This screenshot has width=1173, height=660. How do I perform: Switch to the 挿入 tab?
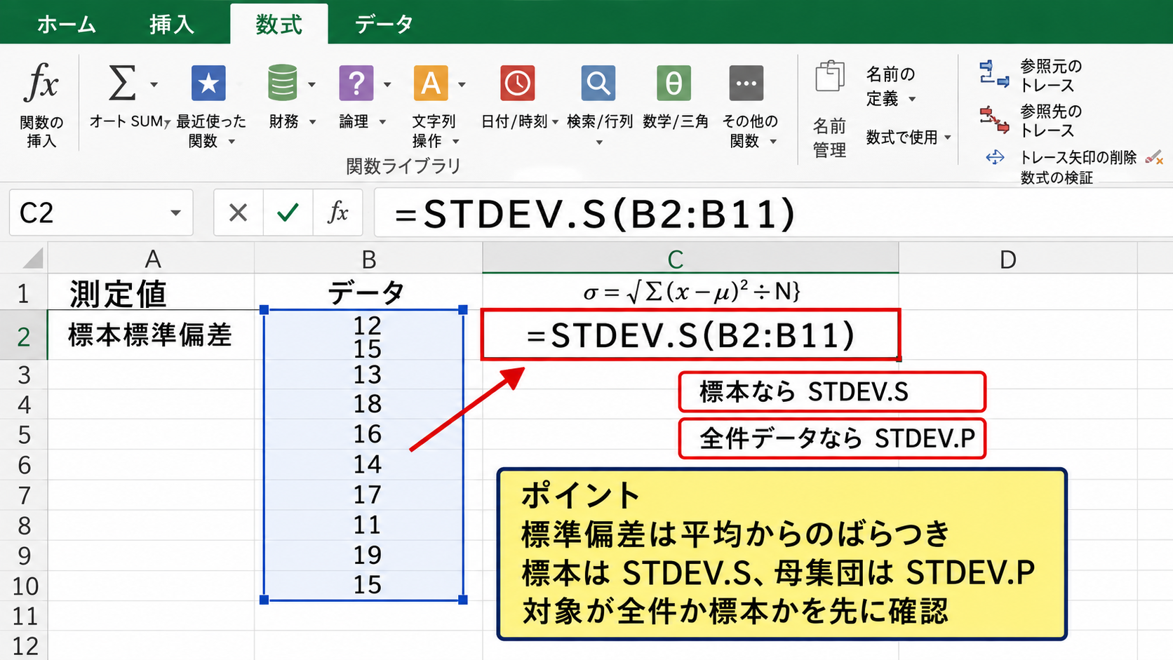point(171,25)
